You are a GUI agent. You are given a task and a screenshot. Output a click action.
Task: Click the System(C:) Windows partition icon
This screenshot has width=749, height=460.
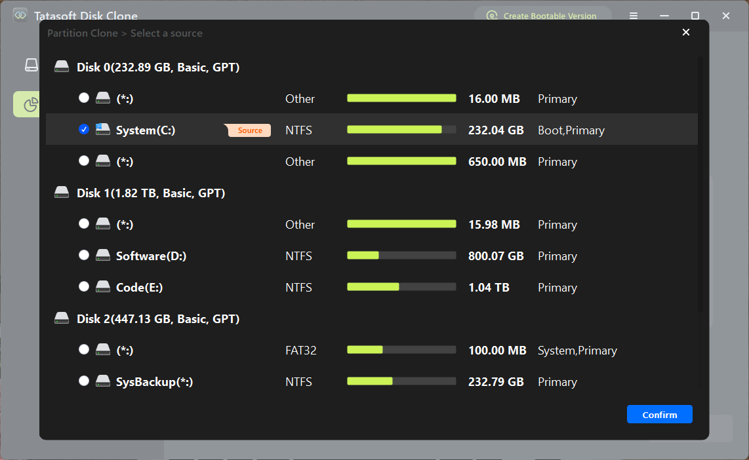[x=103, y=129]
